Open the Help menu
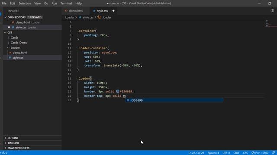The image size is (277, 155). click(78, 3)
